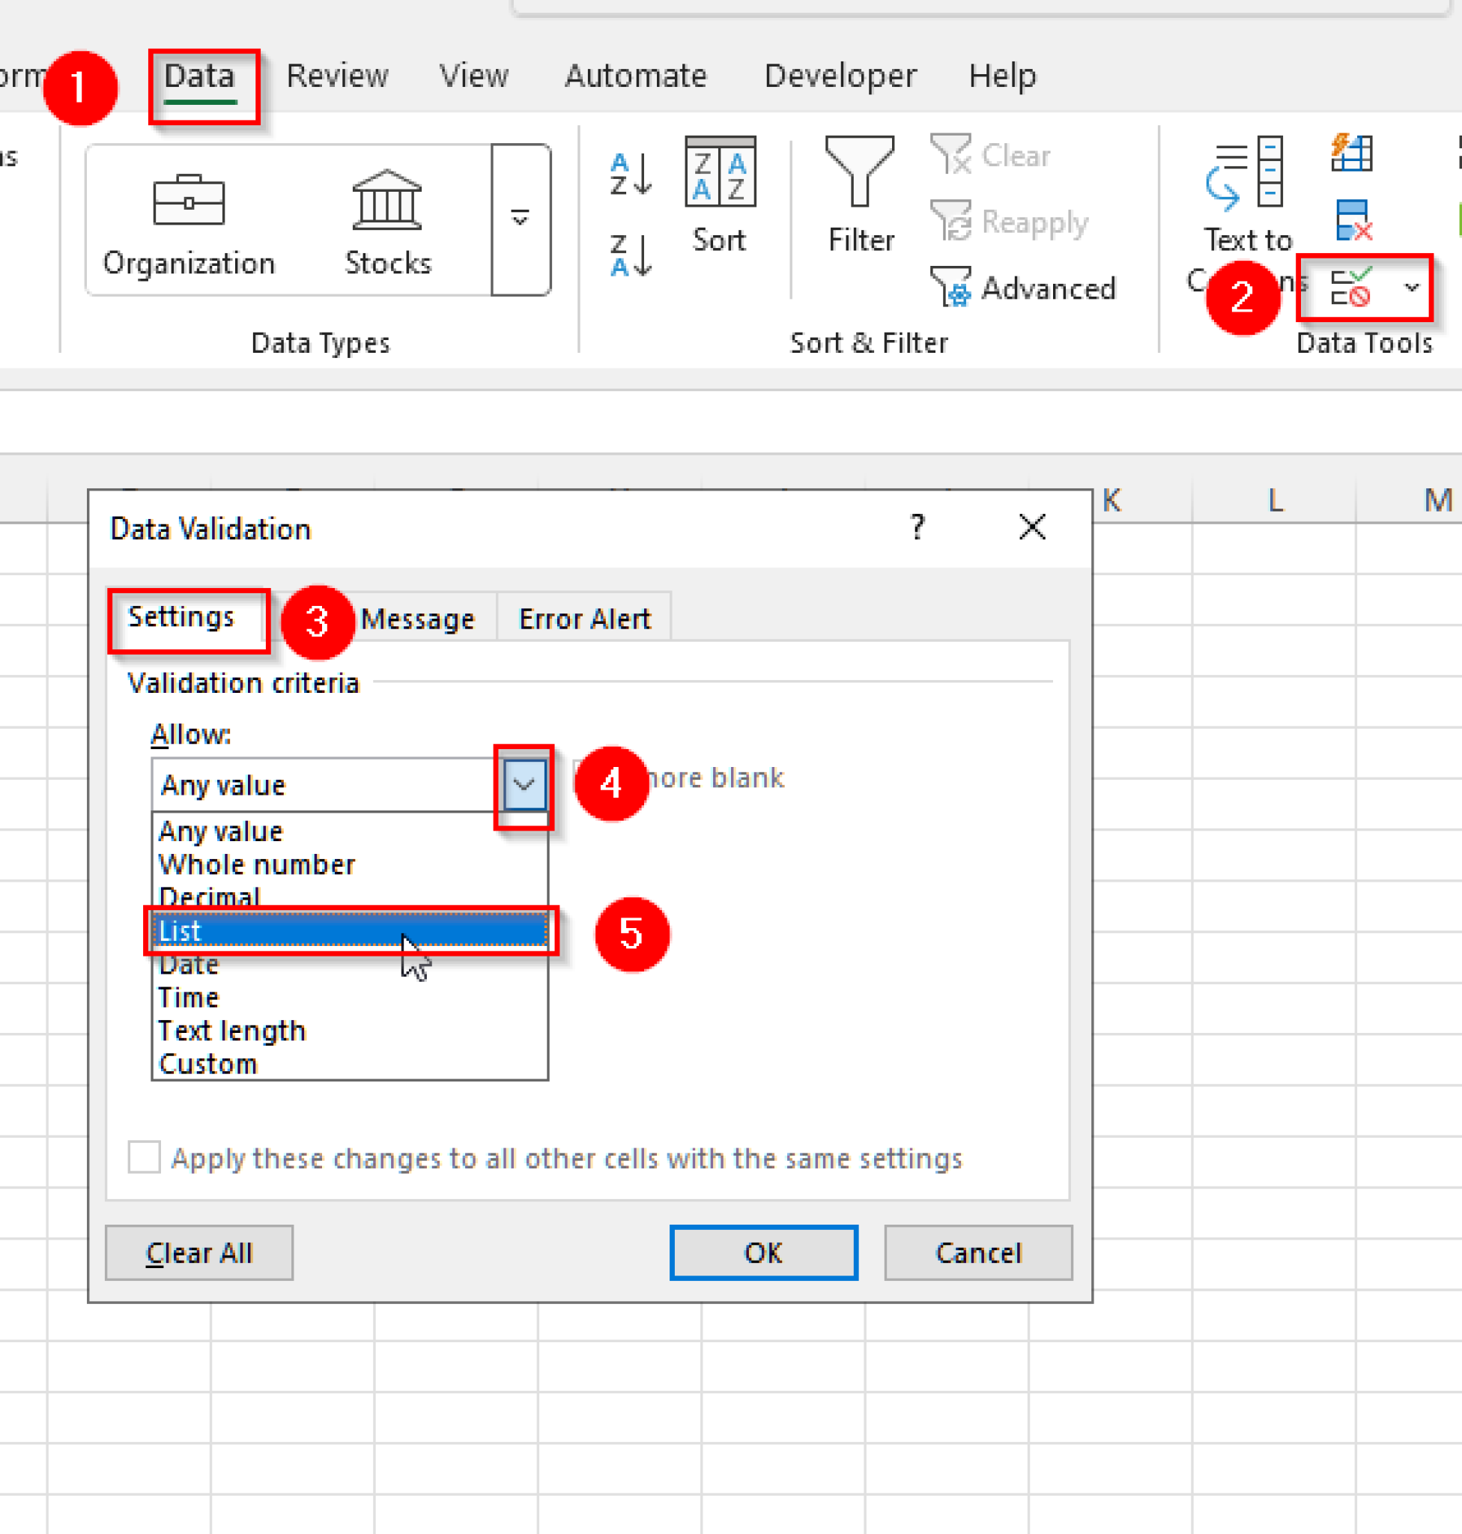Open the Allow criteria dropdown
This screenshot has width=1462, height=1534.
point(523,783)
